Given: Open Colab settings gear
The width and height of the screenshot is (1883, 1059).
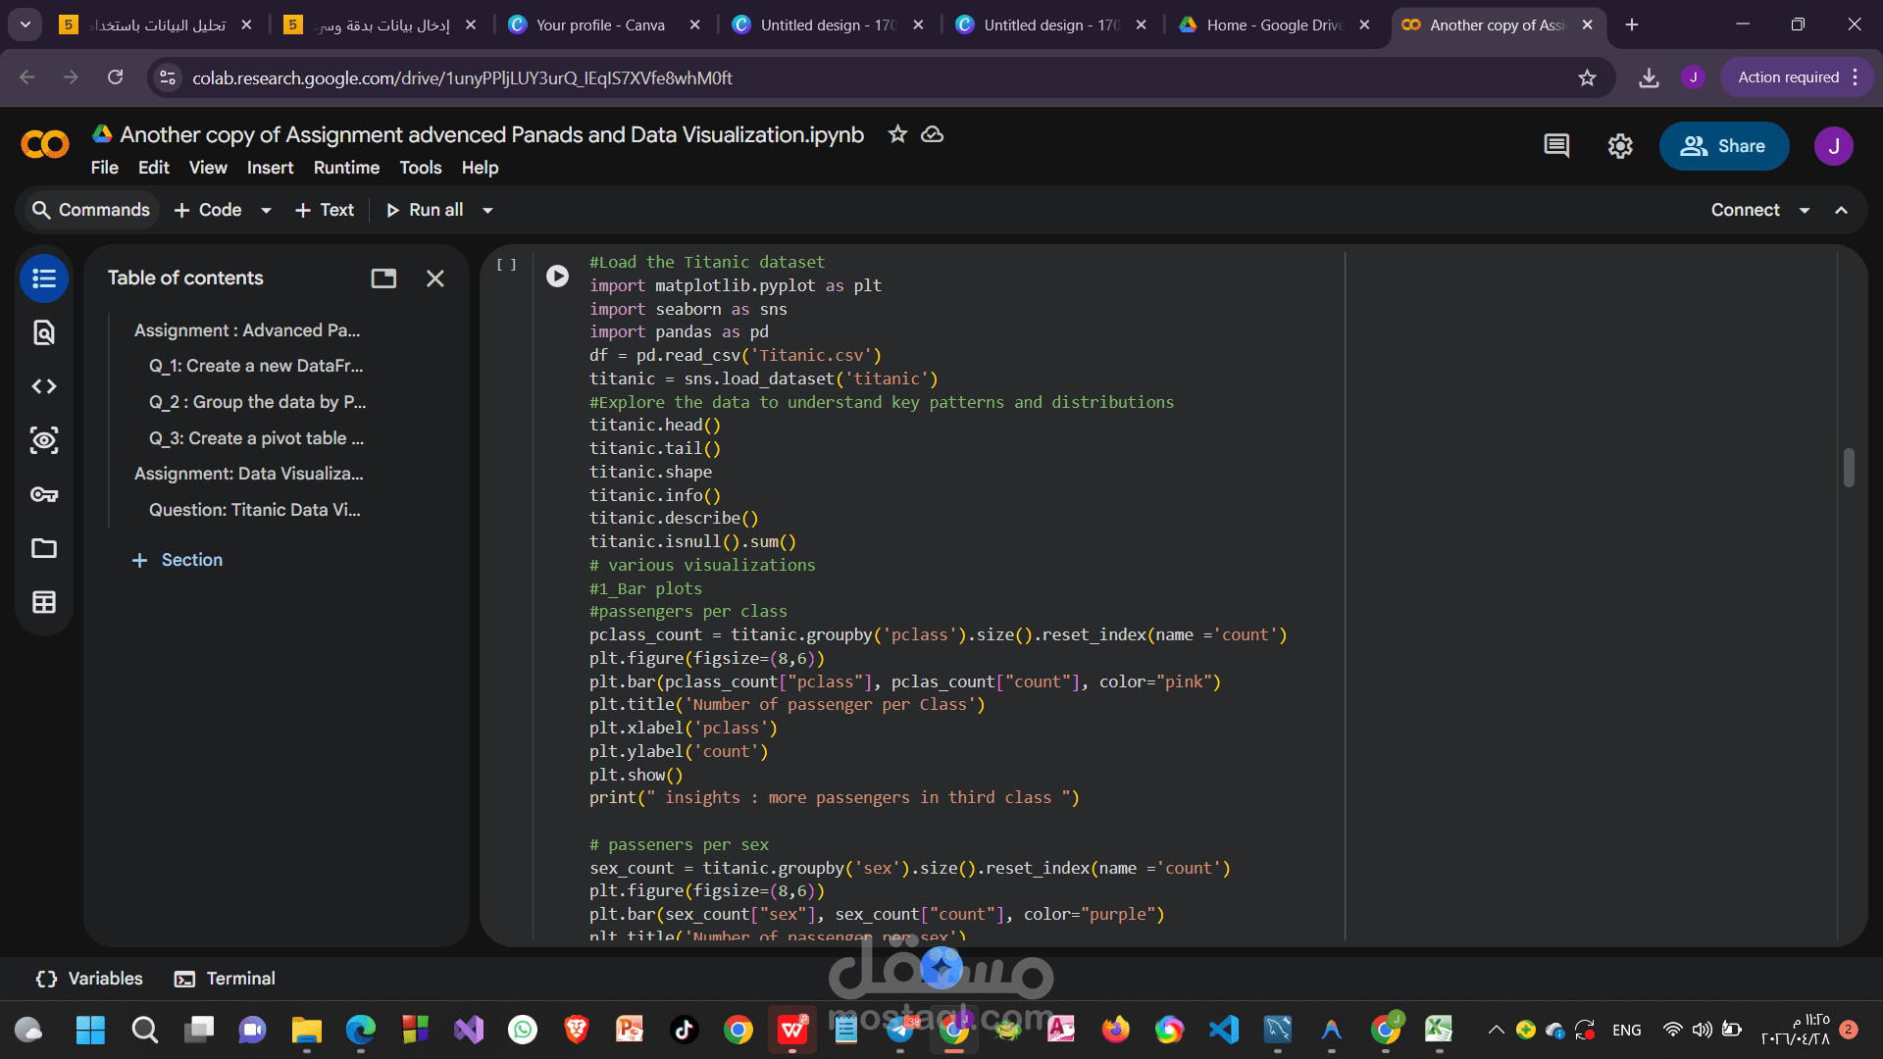Looking at the screenshot, I should pos(1620,146).
